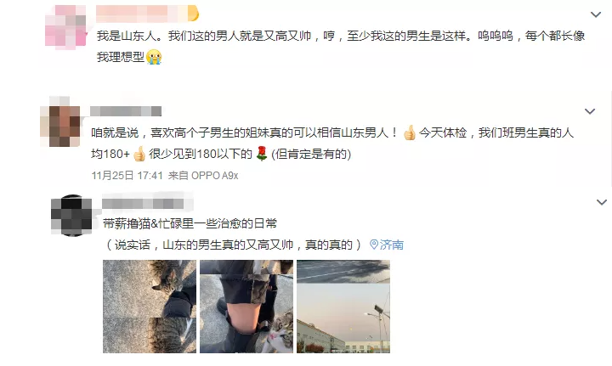Open the third post's chevron dropdown
This screenshot has width=612, height=366.
tap(602, 202)
